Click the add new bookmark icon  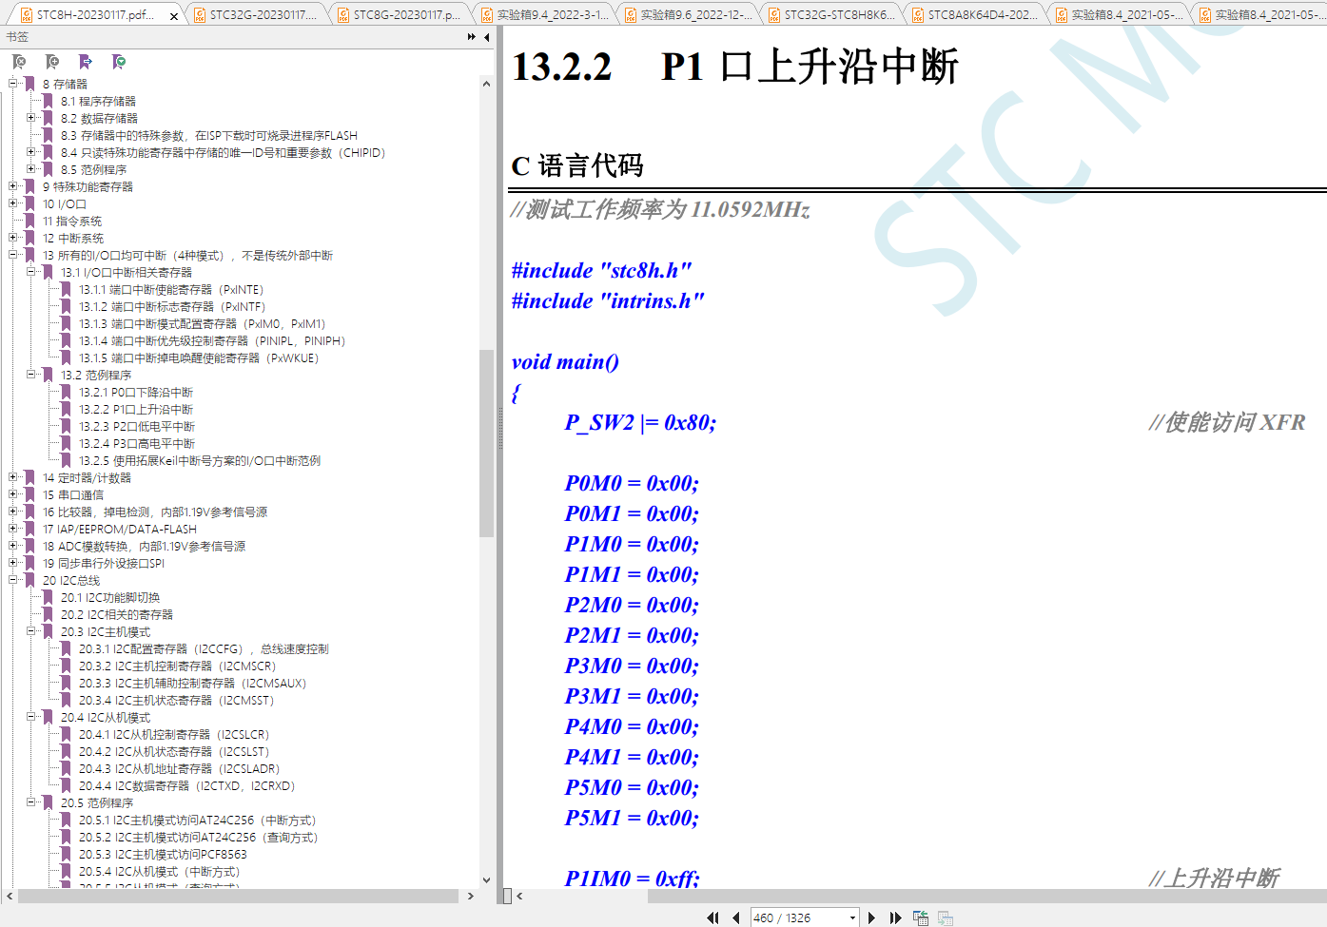(x=52, y=62)
